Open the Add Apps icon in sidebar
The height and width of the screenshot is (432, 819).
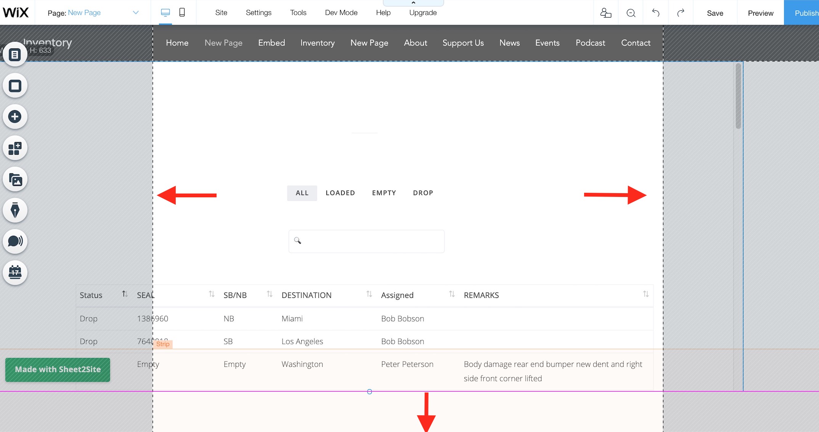tap(15, 148)
